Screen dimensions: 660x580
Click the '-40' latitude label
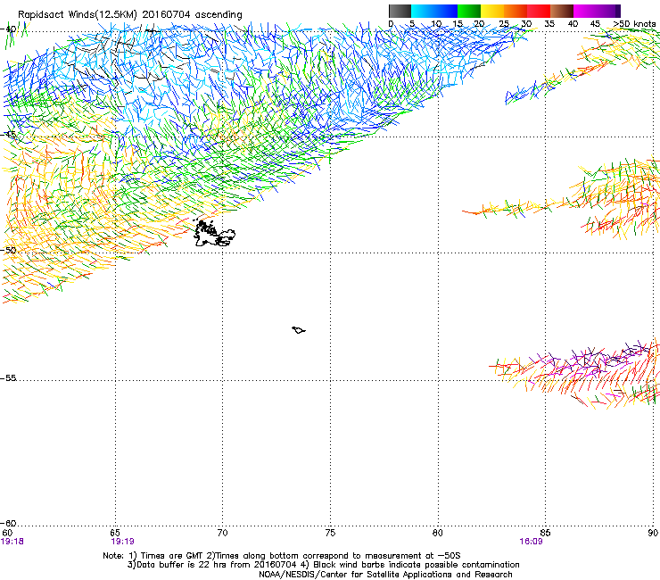coord(8,29)
